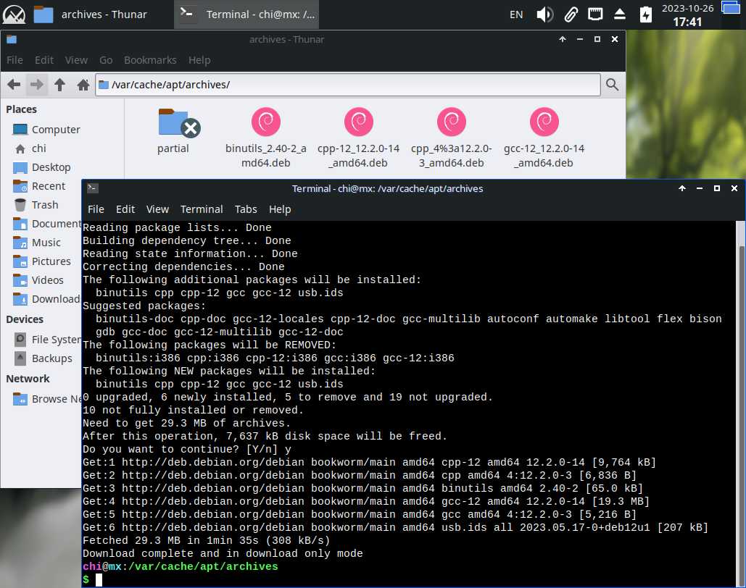Open Trash in Places sidebar
This screenshot has width=746, height=588.
(36, 205)
